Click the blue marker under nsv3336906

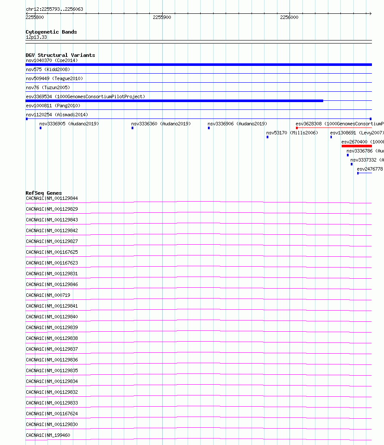point(209,128)
